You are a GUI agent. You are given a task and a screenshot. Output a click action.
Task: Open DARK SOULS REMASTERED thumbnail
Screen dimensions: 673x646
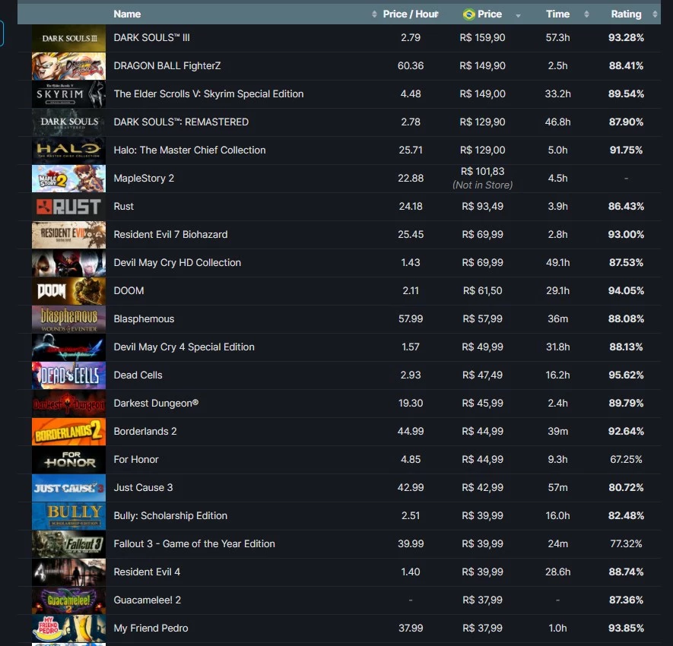(x=68, y=122)
